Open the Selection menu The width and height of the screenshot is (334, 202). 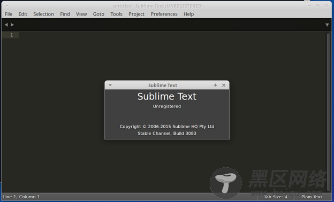tap(43, 14)
